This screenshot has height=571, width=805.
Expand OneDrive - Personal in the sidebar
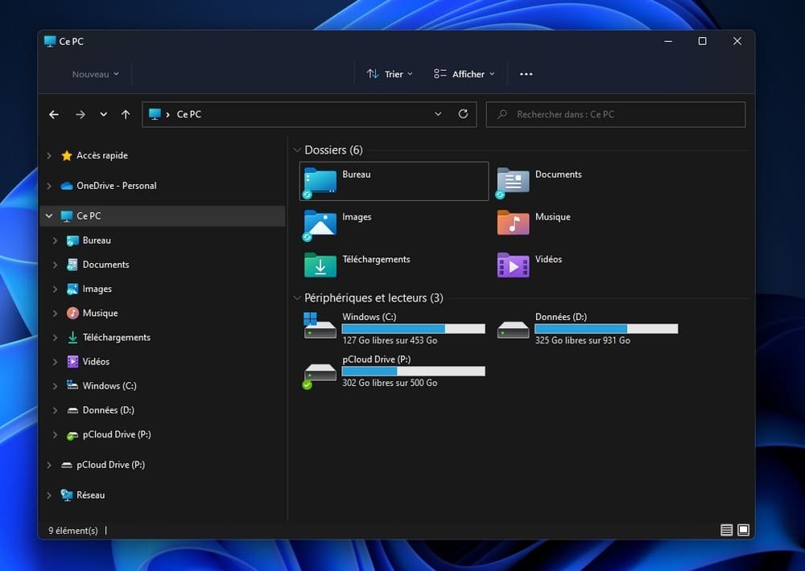[x=49, y=186]
